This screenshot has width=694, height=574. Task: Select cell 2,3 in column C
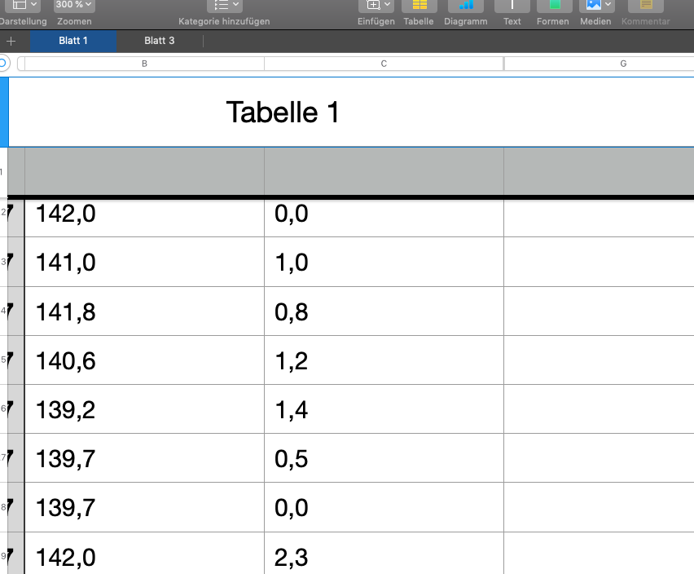[384, 554]
